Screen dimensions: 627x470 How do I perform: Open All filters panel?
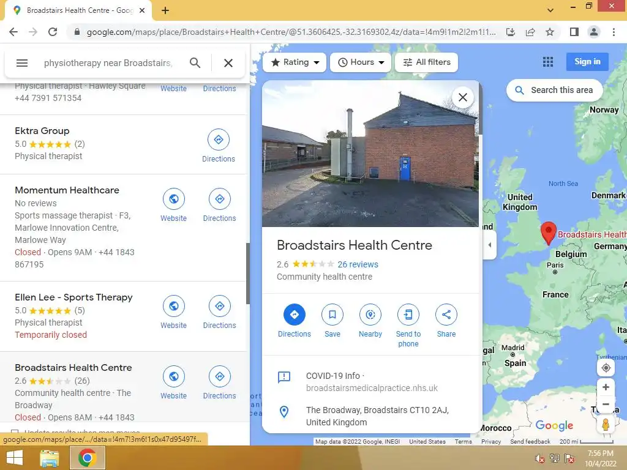tap(426, 62)
